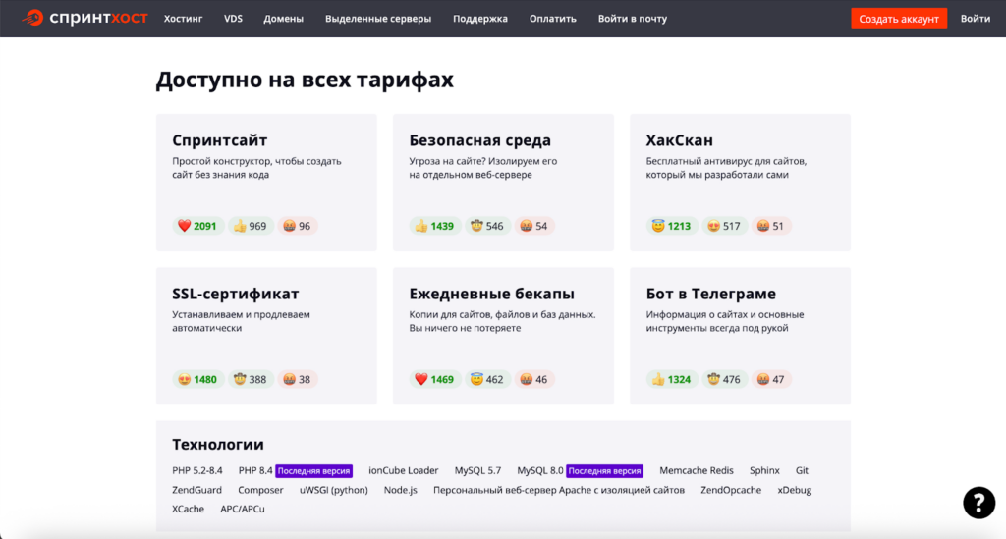Click thumbs-up reaction 1324 on Бот в Телеграме
This screenshot has width=1006, height=539.
tap(672, 379)
